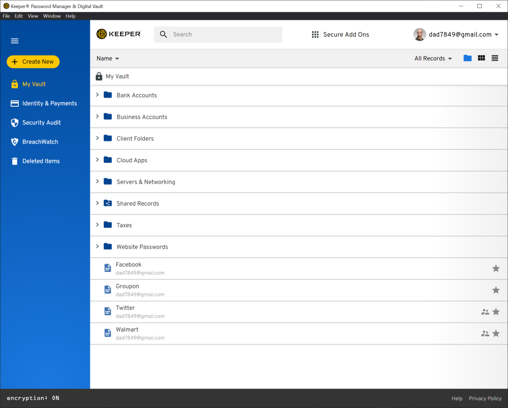Open the Twitter record entry

[299, 312]
